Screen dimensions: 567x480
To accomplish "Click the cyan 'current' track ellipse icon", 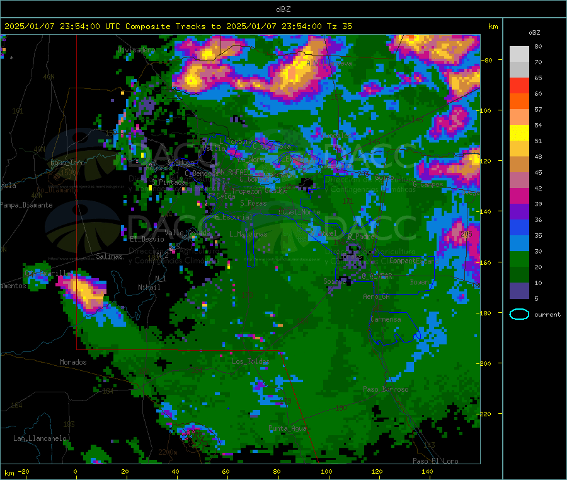I will click(519, 314).
